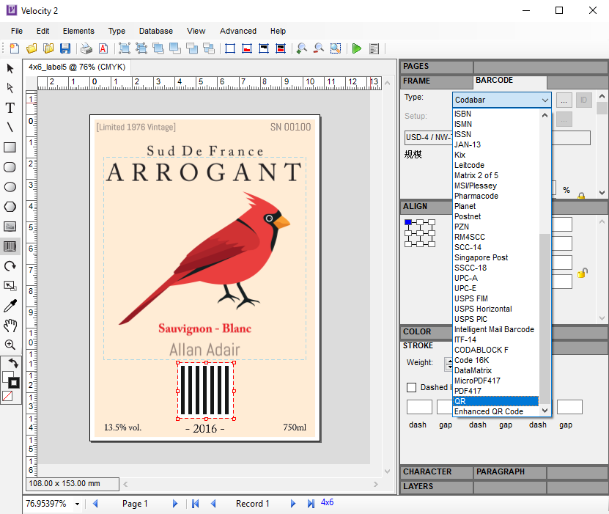Switch to the FRAME tab
This screenshot has height=514, width=609.
coord(417,81)
